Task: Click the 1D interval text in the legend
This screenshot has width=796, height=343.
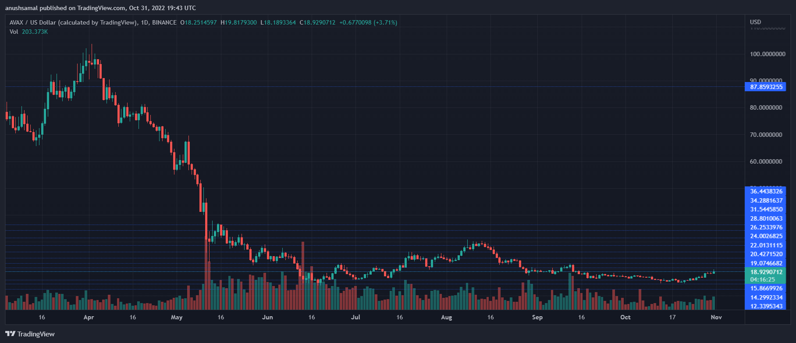Action: [144, 22]
